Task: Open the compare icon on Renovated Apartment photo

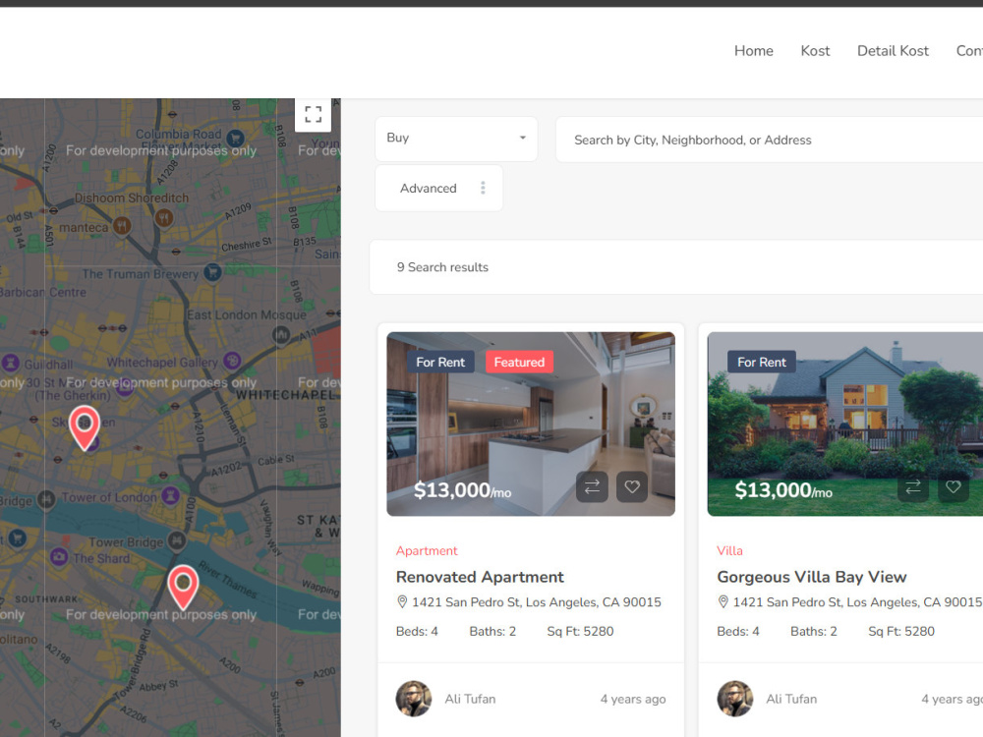Action: pyautogui.click(x=592, y=486)
